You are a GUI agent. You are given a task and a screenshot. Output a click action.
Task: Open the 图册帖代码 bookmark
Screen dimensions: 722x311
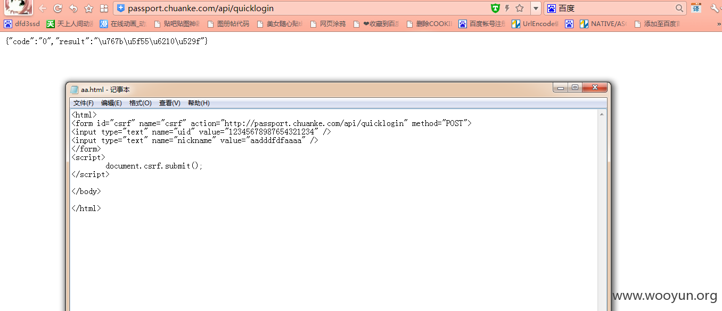coord(228,24)
